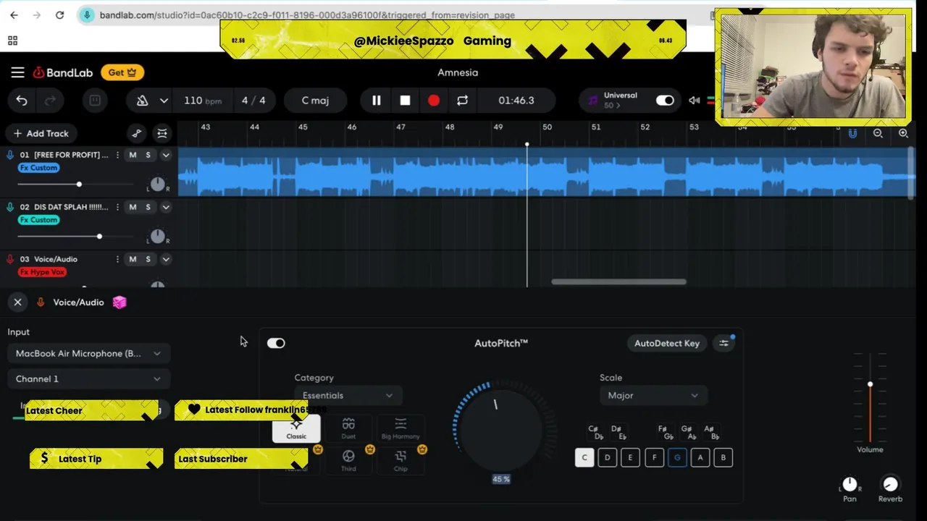The width and height of the screenshot is (927, 521).
Task: Open the Essentials category dropdown
Action: click(x=348, y=395)
